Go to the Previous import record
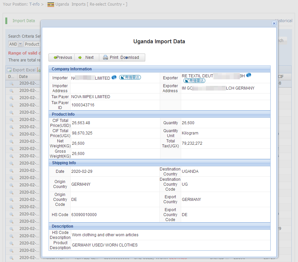 click(62, 57)
